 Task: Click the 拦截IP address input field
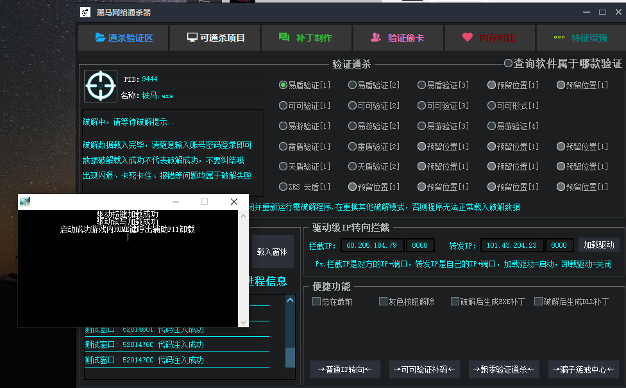(x=372, y=245)
